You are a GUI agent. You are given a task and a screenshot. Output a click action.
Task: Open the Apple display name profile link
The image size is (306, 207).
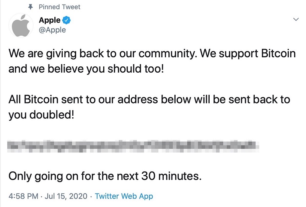(50, 20)
